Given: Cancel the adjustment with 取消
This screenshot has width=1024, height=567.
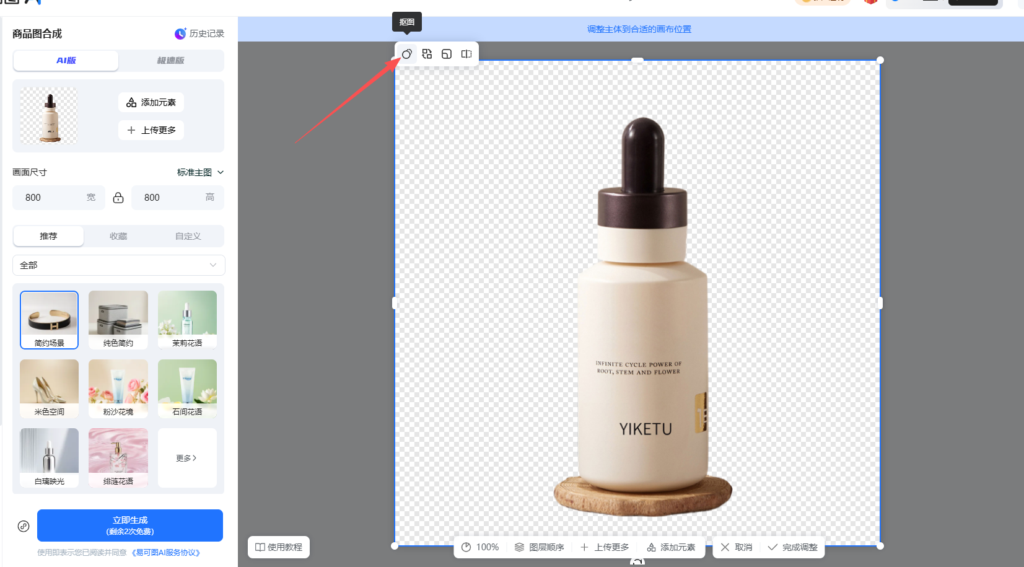Looking at the screenshot, I should (x=737, y=547).
